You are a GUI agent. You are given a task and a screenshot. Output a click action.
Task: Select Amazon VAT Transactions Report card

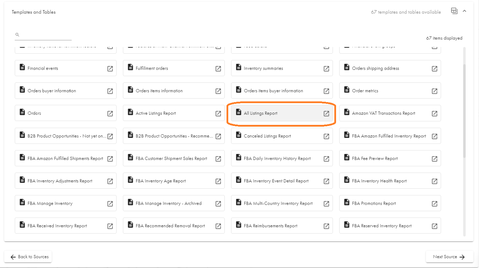383,113
